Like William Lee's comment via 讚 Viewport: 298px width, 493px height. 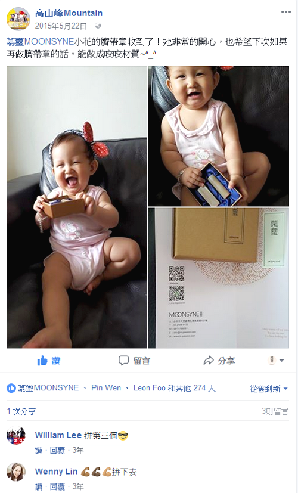click(x=39, y=451)
